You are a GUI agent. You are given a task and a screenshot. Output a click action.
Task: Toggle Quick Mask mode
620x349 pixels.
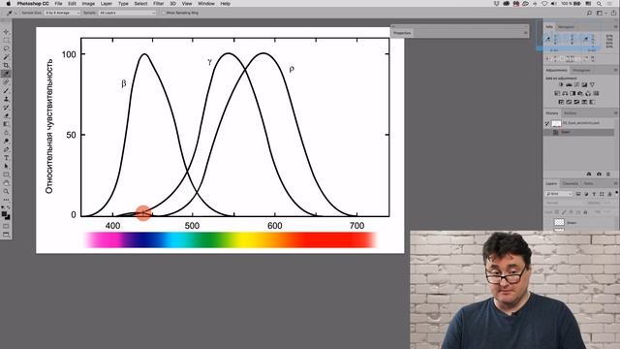click(6, 226)
